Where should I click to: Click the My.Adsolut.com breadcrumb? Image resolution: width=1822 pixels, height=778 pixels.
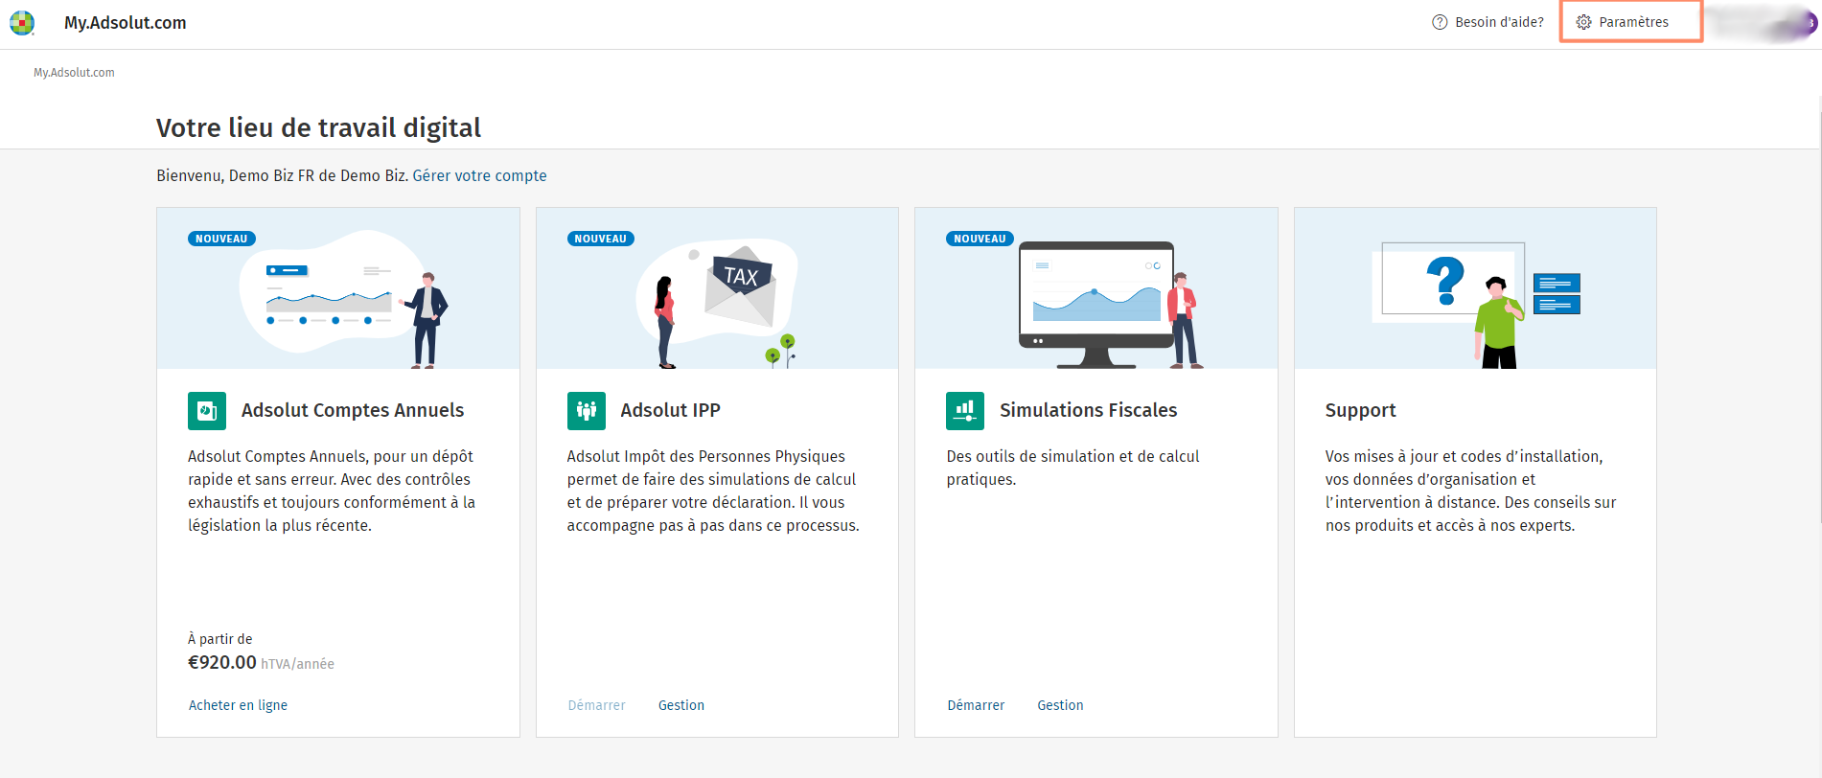click(74, 73)
